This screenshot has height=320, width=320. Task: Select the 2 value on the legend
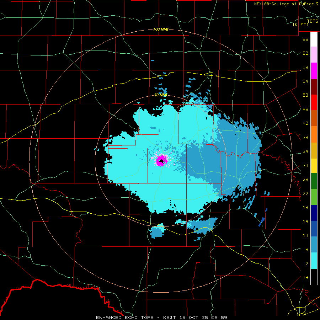click(307, 264)
